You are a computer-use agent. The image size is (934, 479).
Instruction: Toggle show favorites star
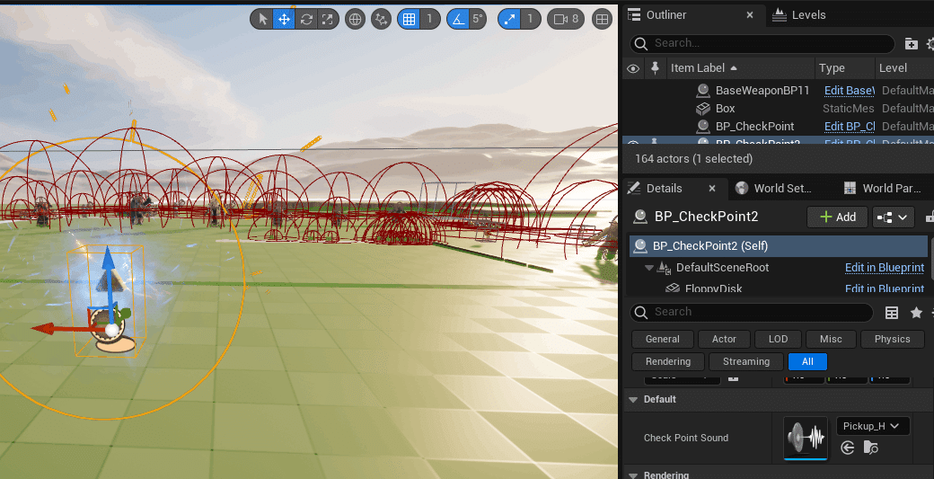tap(916, 312)
